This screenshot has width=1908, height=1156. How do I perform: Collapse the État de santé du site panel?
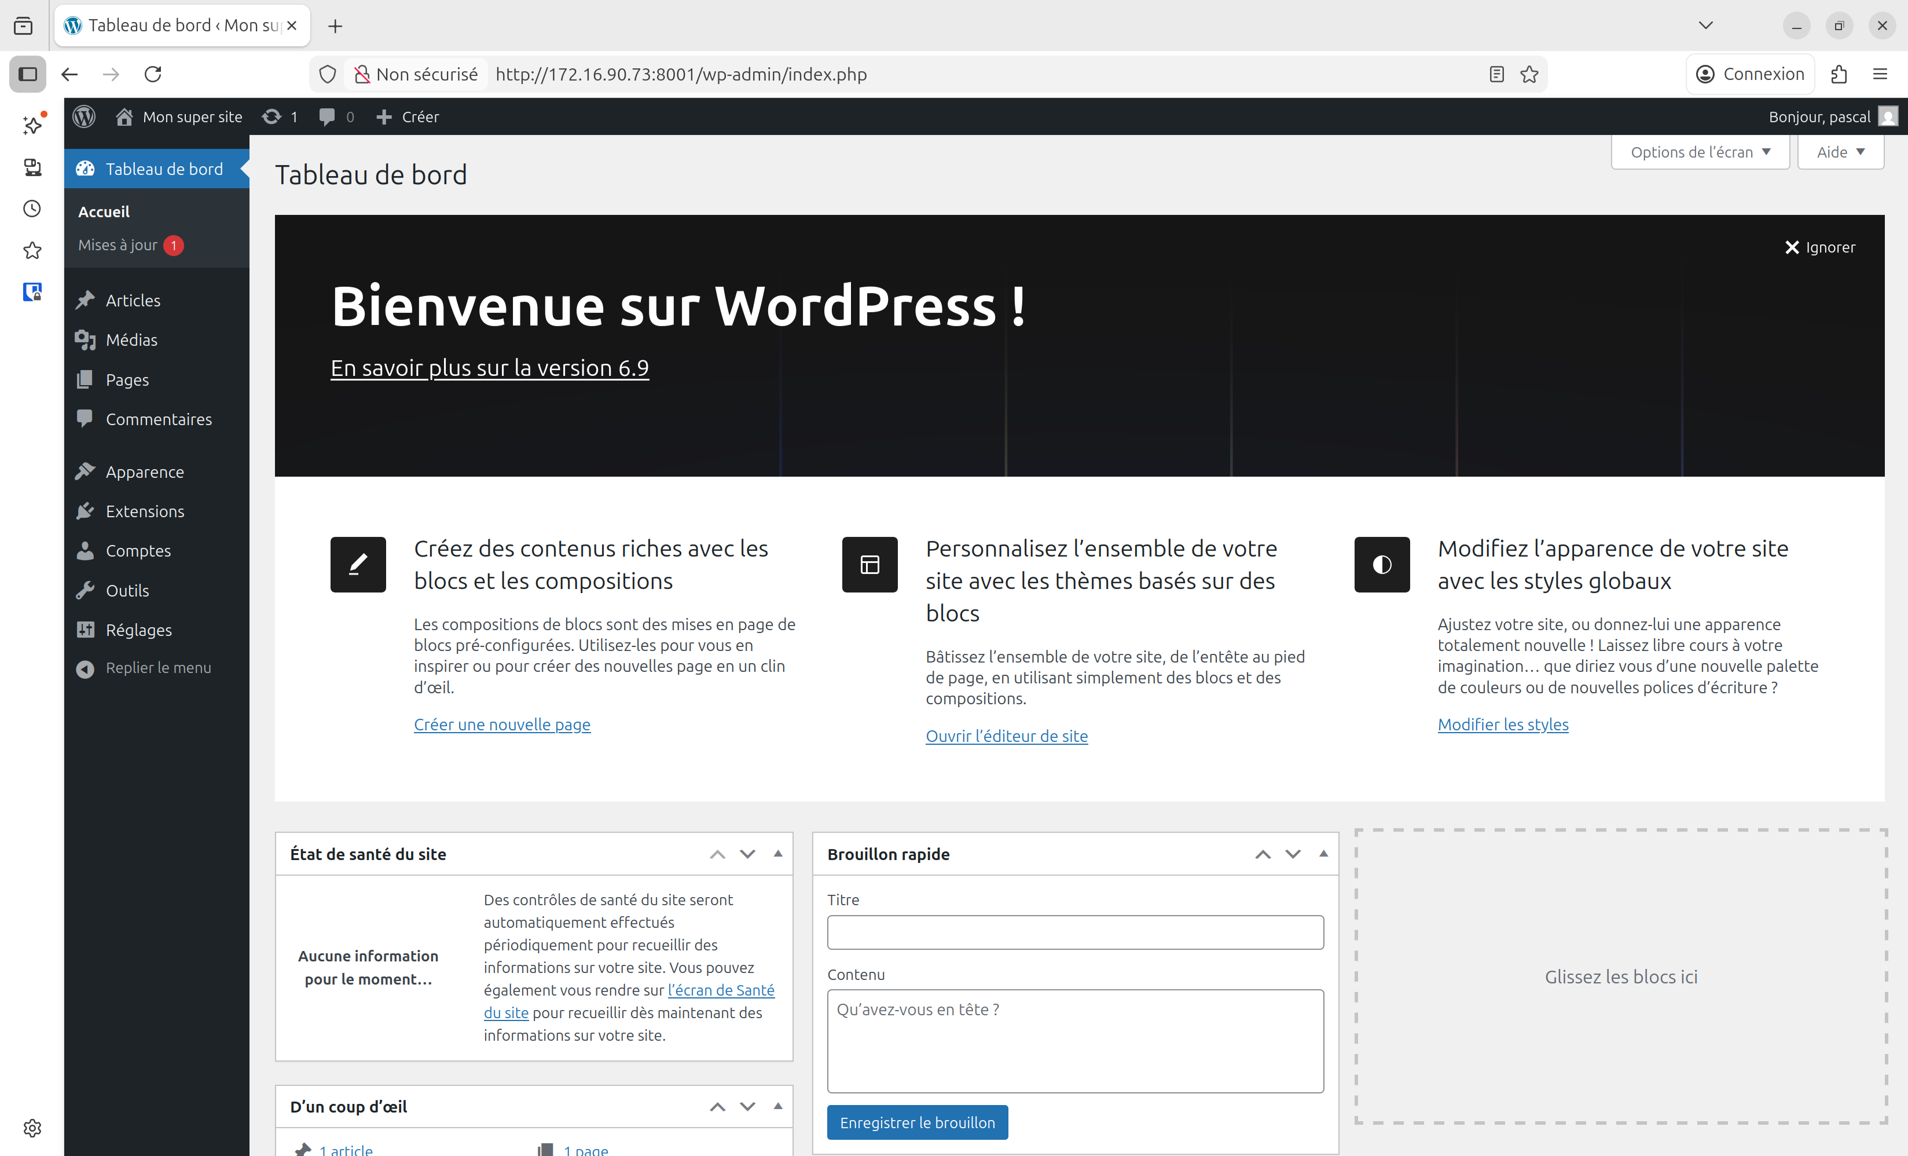pyautogui.click(x=778, y=854)
